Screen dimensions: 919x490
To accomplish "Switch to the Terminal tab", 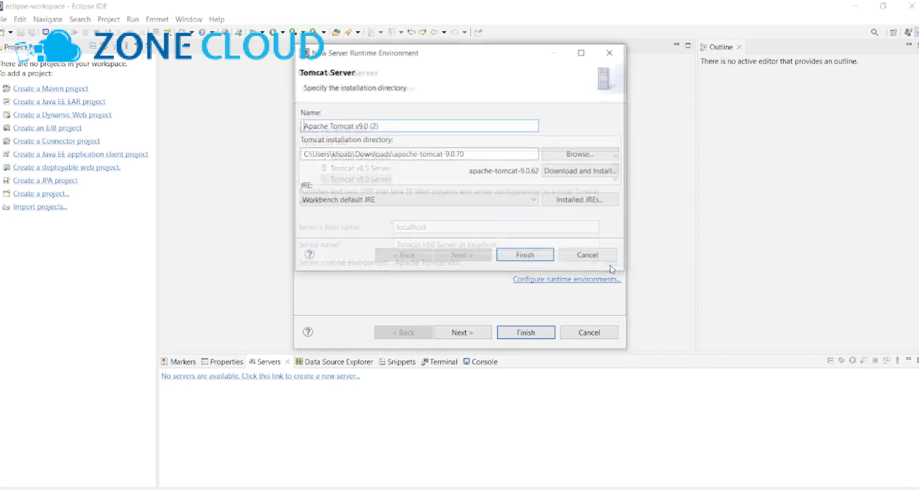I will [x=439, y=362].
